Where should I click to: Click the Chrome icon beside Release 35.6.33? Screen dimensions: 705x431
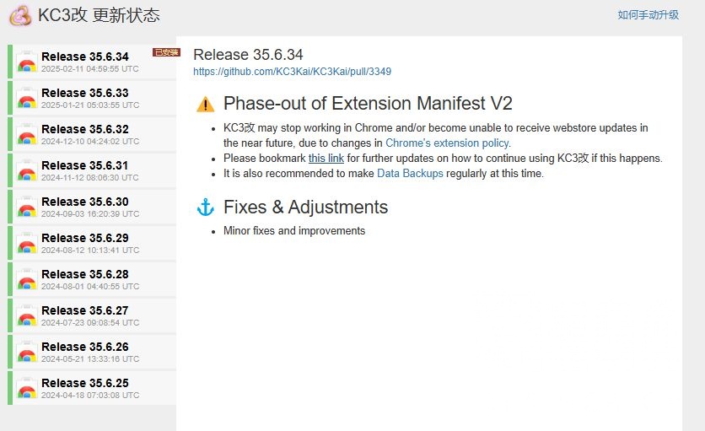coord(27,98)
